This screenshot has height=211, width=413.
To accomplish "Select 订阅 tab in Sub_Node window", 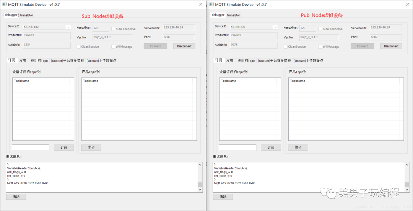I will [x=12, y=60].
